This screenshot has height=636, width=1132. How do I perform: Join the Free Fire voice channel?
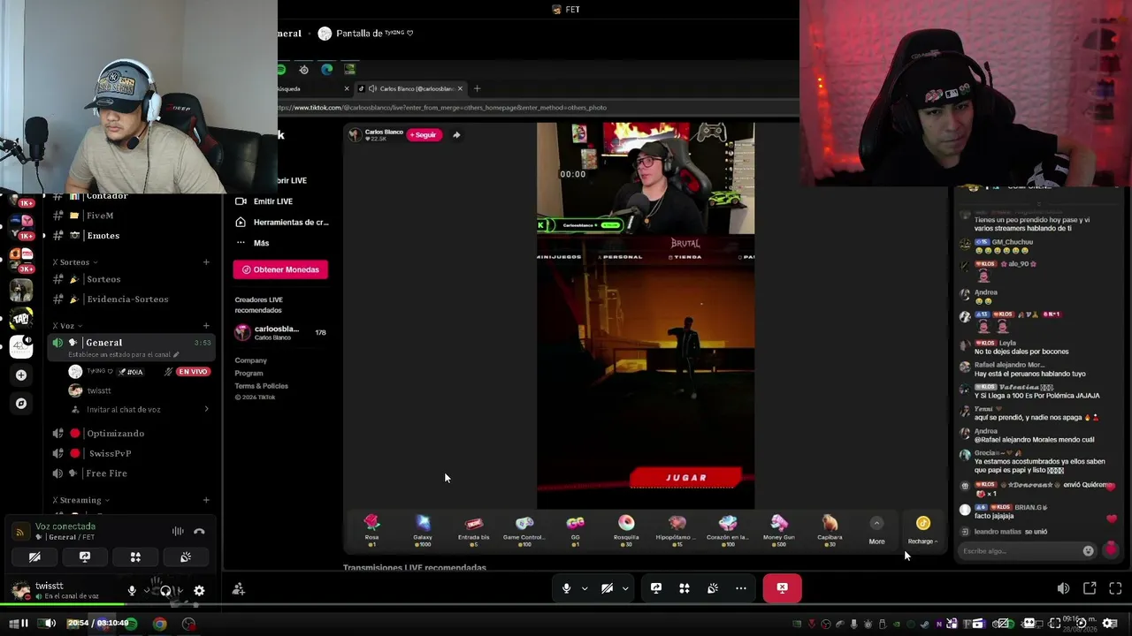(106, 473)
